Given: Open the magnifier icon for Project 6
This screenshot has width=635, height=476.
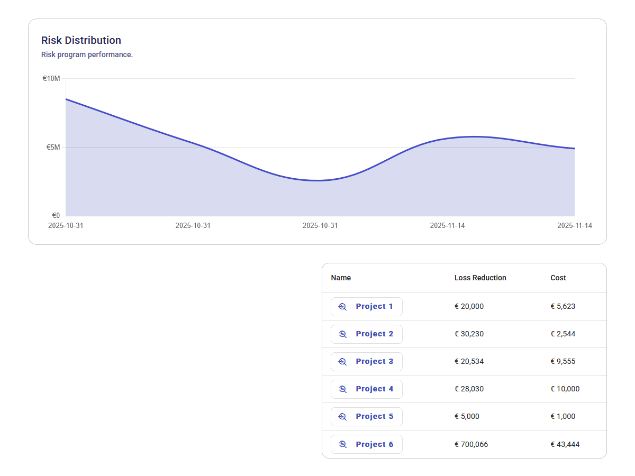Looking at the screenshot, I should (x=342, y=444).
